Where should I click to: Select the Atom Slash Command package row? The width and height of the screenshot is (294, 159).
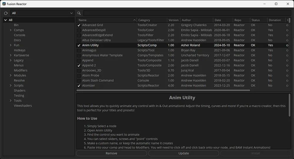[x=182, y=81]
